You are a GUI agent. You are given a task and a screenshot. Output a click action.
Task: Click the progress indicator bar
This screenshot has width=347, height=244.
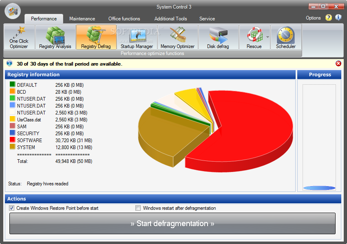tap(319, 188)
